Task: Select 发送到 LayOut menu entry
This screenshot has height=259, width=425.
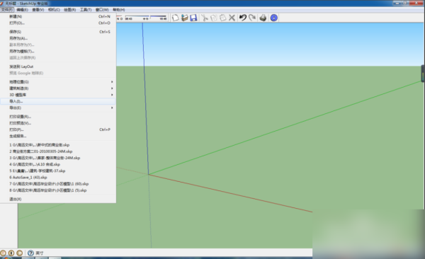Action: [58, 67]
